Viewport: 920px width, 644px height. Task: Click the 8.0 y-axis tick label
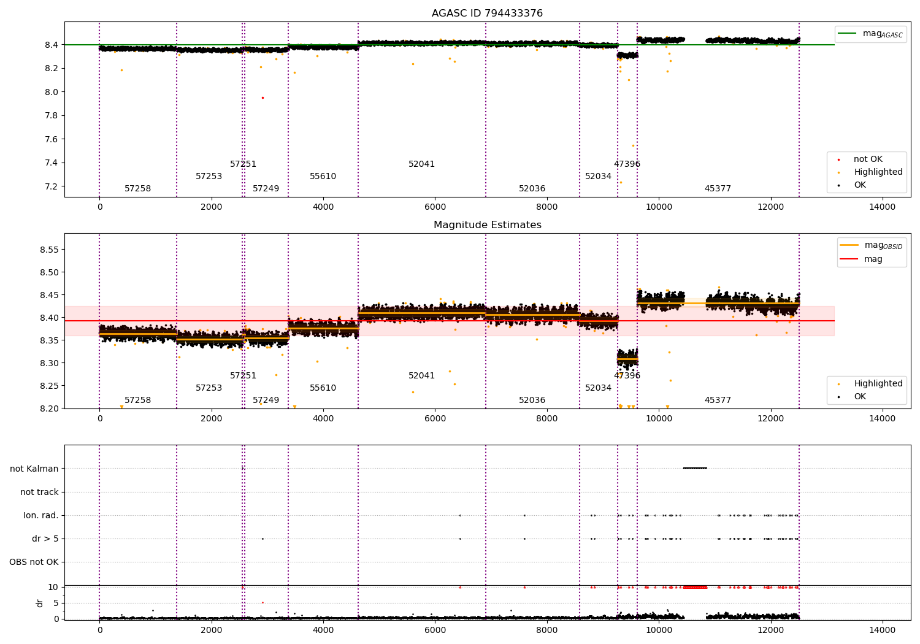coord(51,92)
